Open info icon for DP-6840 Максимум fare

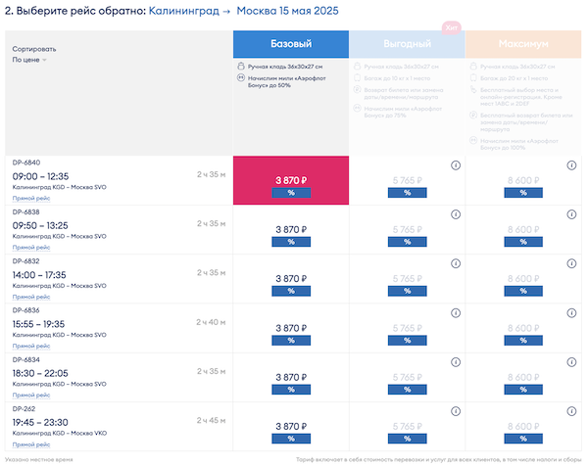[571, 164]
